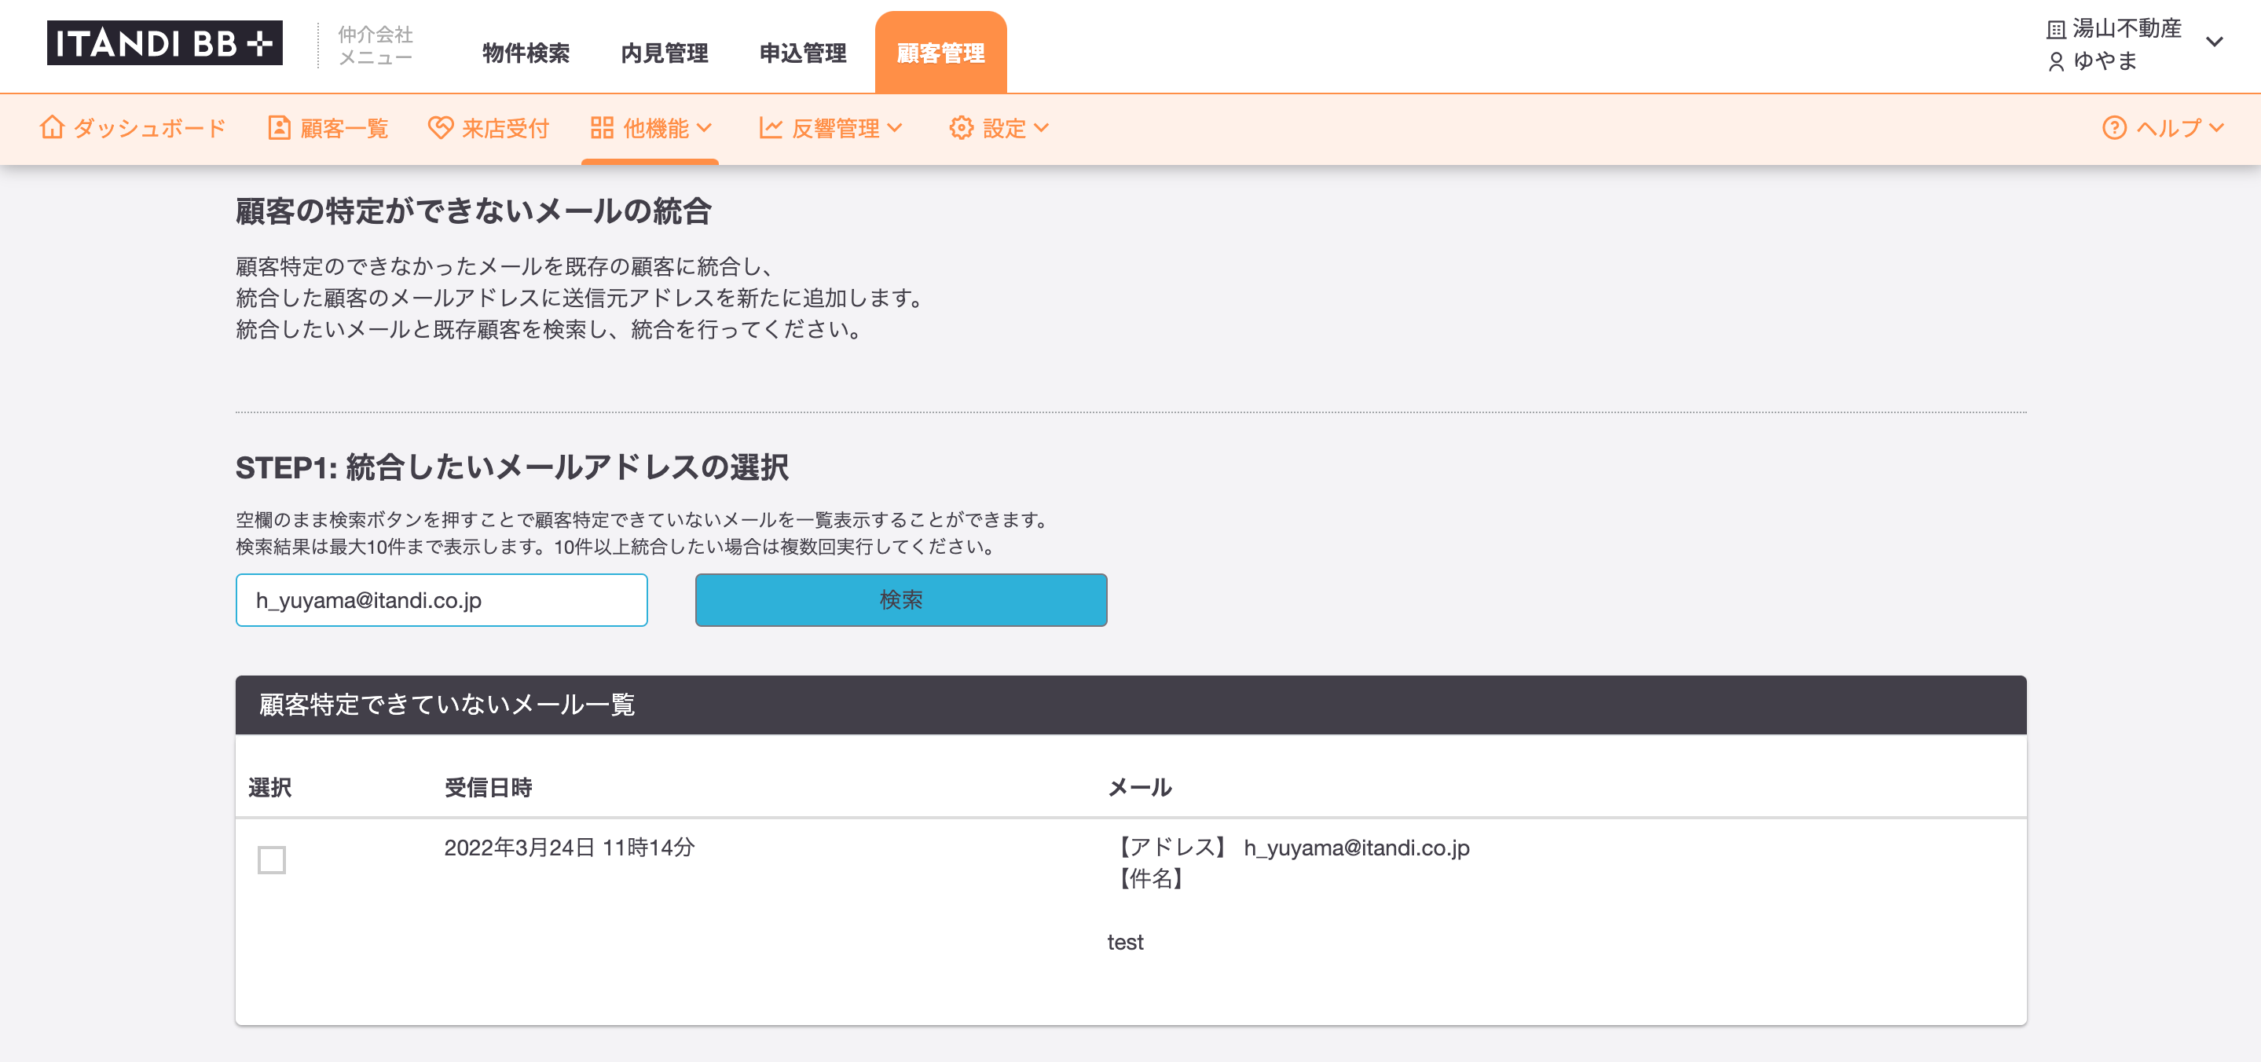Click the 【件名】 label in the mail row

point(1151,878)
